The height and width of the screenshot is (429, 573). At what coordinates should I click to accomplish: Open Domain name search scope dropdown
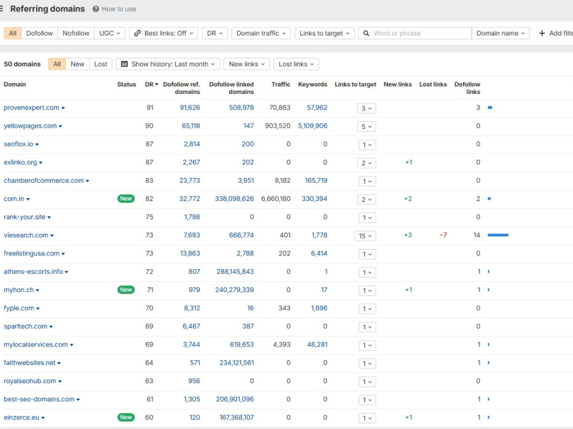pos(501,33)
